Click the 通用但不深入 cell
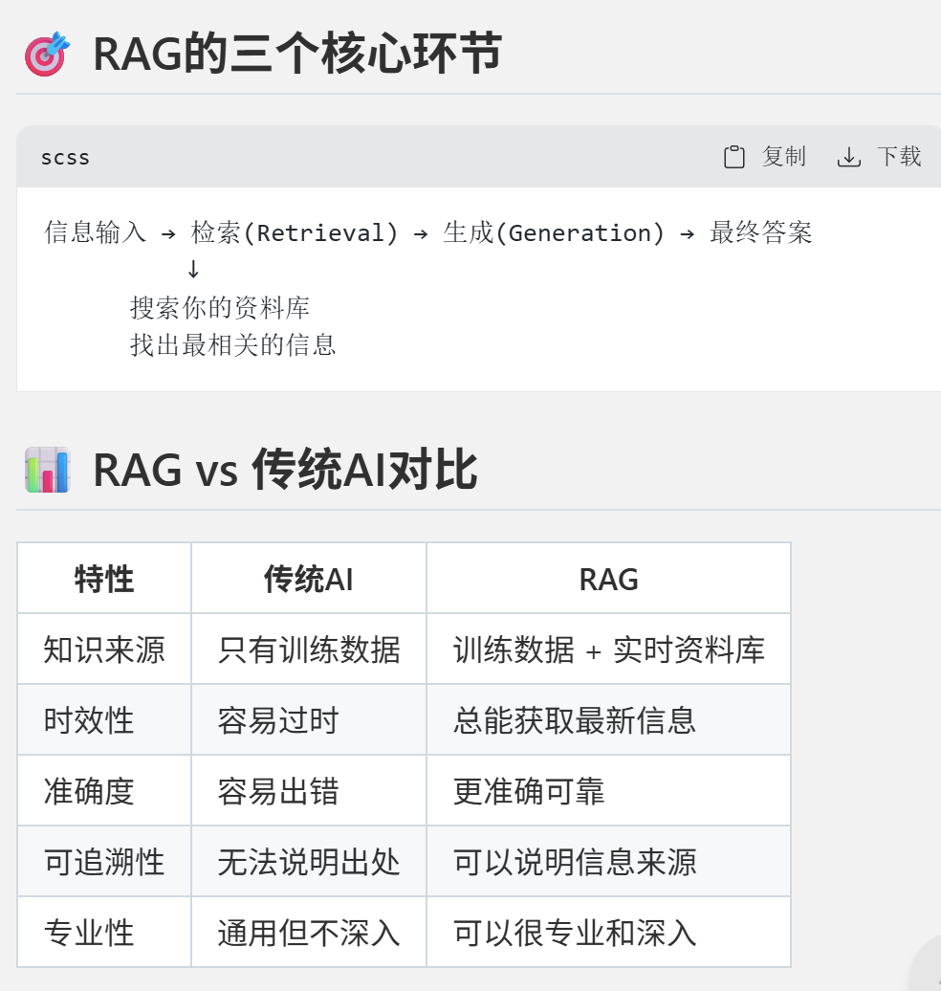Screen dimensions: 941x991 pos(308,933)
